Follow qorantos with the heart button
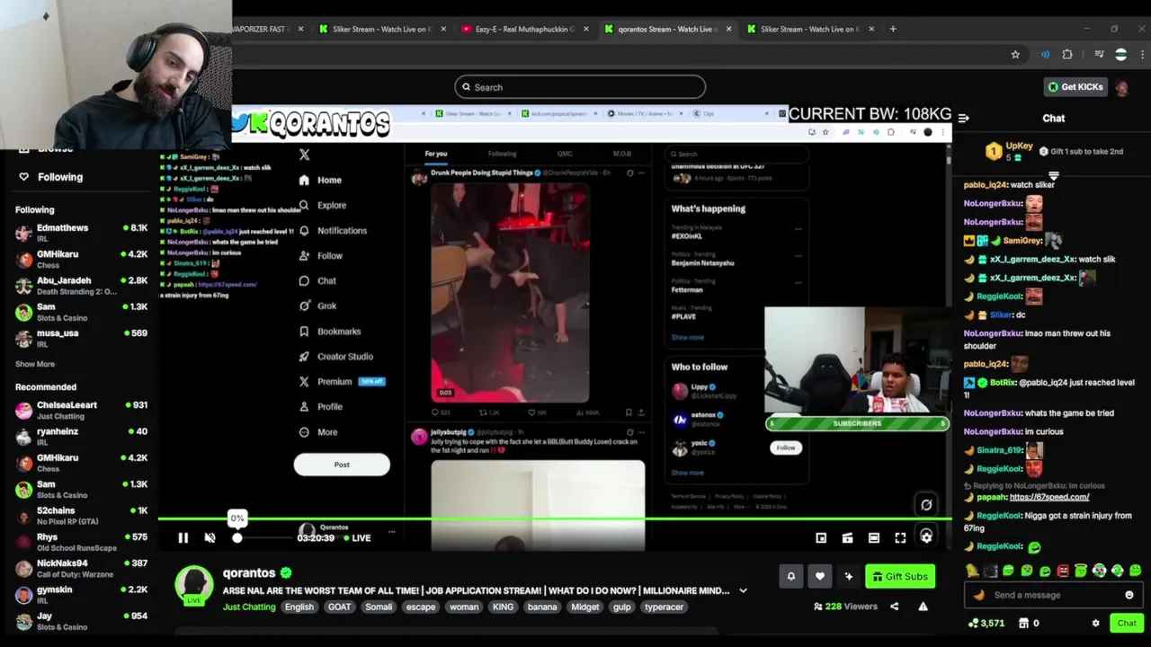 click(819, 576)
